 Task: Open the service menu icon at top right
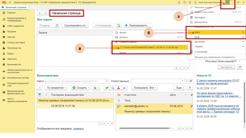point(227,2)
